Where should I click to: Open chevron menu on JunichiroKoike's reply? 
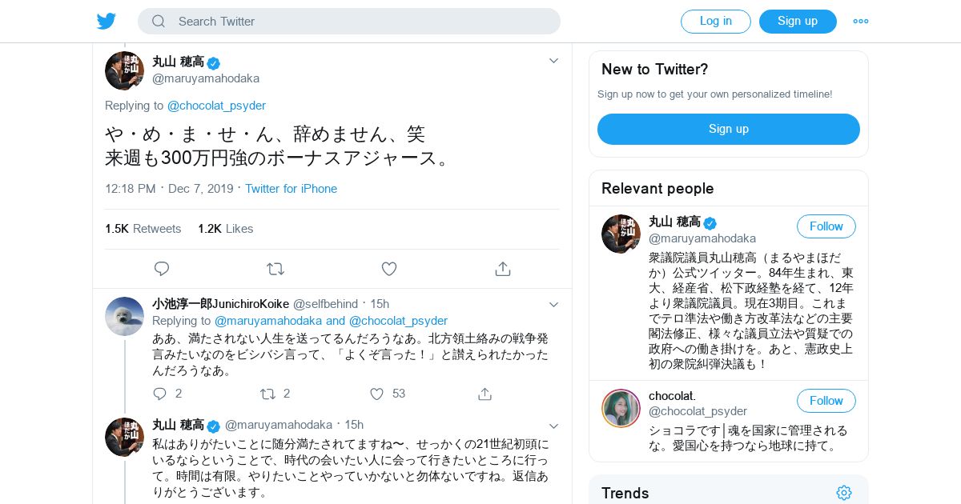click(553, 304)
